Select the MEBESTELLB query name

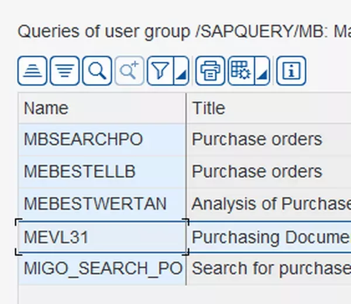coord(102,172)
